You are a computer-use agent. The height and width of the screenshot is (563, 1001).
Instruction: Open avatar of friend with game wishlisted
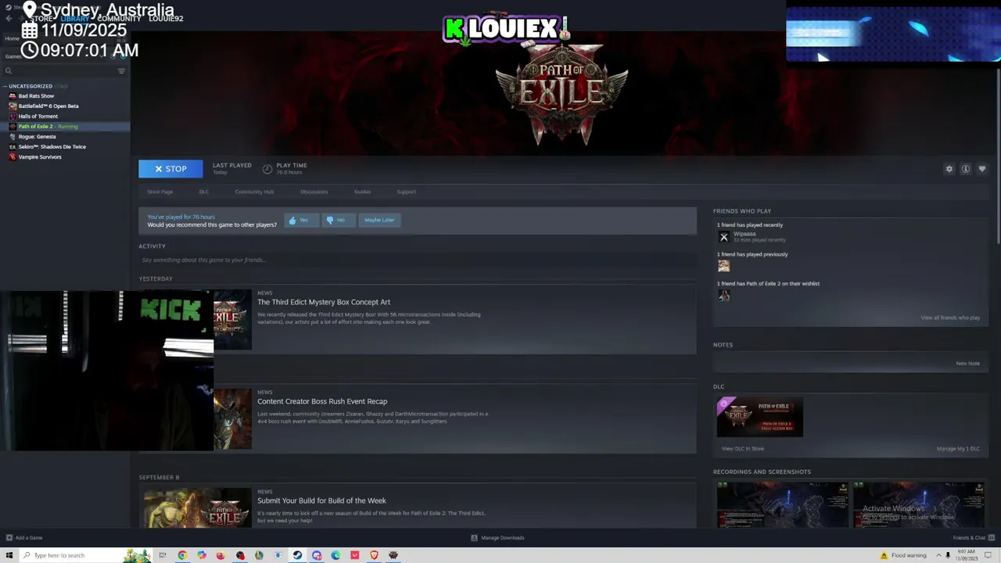tap(723, 296)
